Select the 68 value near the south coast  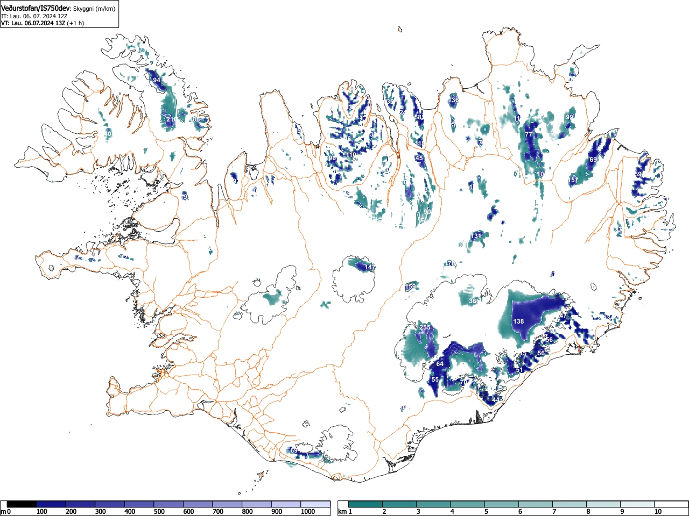point(294,450)
